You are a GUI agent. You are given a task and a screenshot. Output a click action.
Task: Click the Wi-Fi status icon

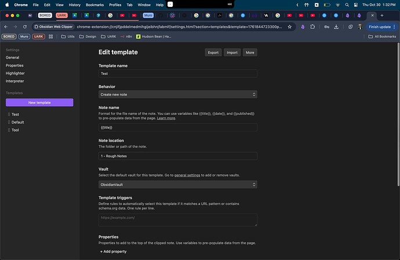point(338,5)
